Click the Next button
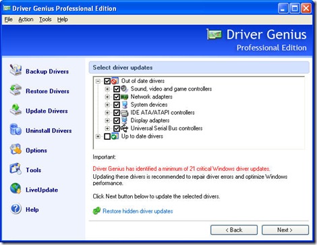This screenshot has width=317, height=245. coord(285,230)
